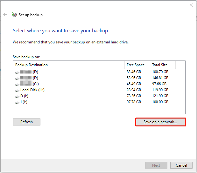Viewport: 197px width, 173px height.
Task: Click the 100.00 GB total size value
Action: coord(160,102)
